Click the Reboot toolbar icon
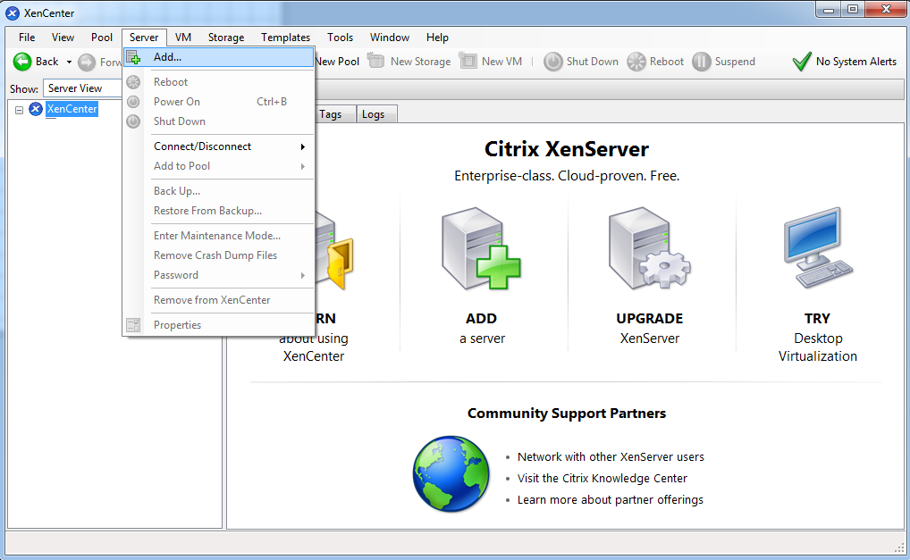Screen dimensions: 910x560 tap(636, 62)
